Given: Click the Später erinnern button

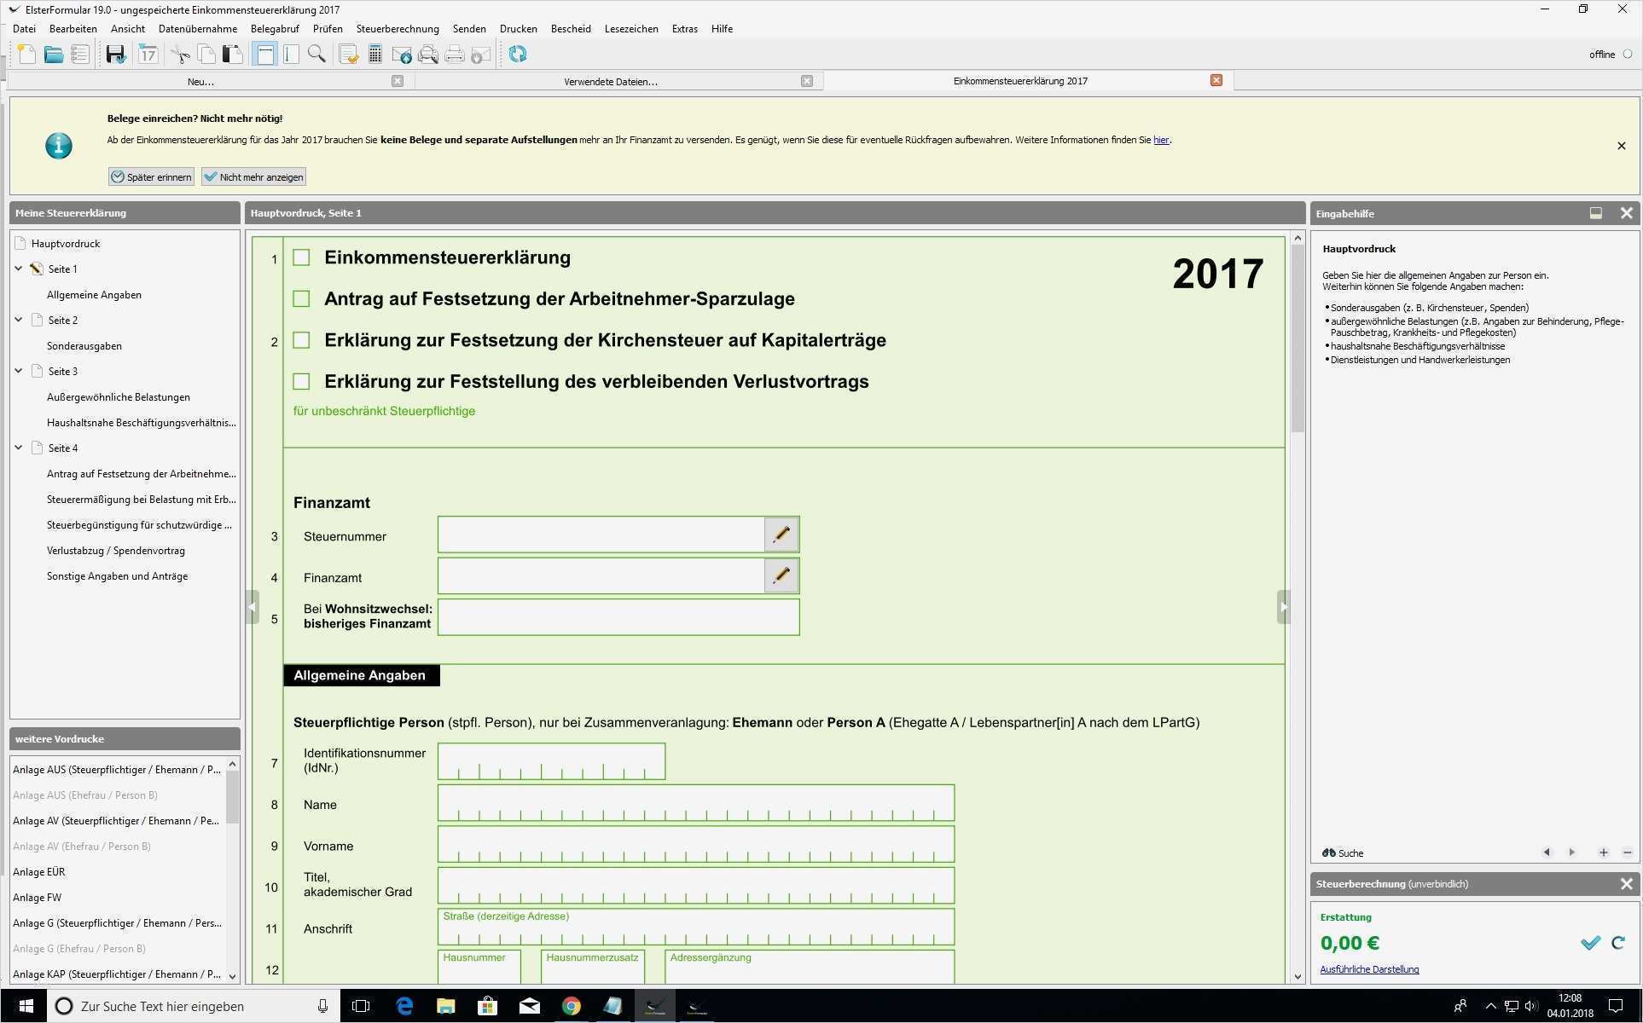Looking at the screenshot, I should coord(151,176).
